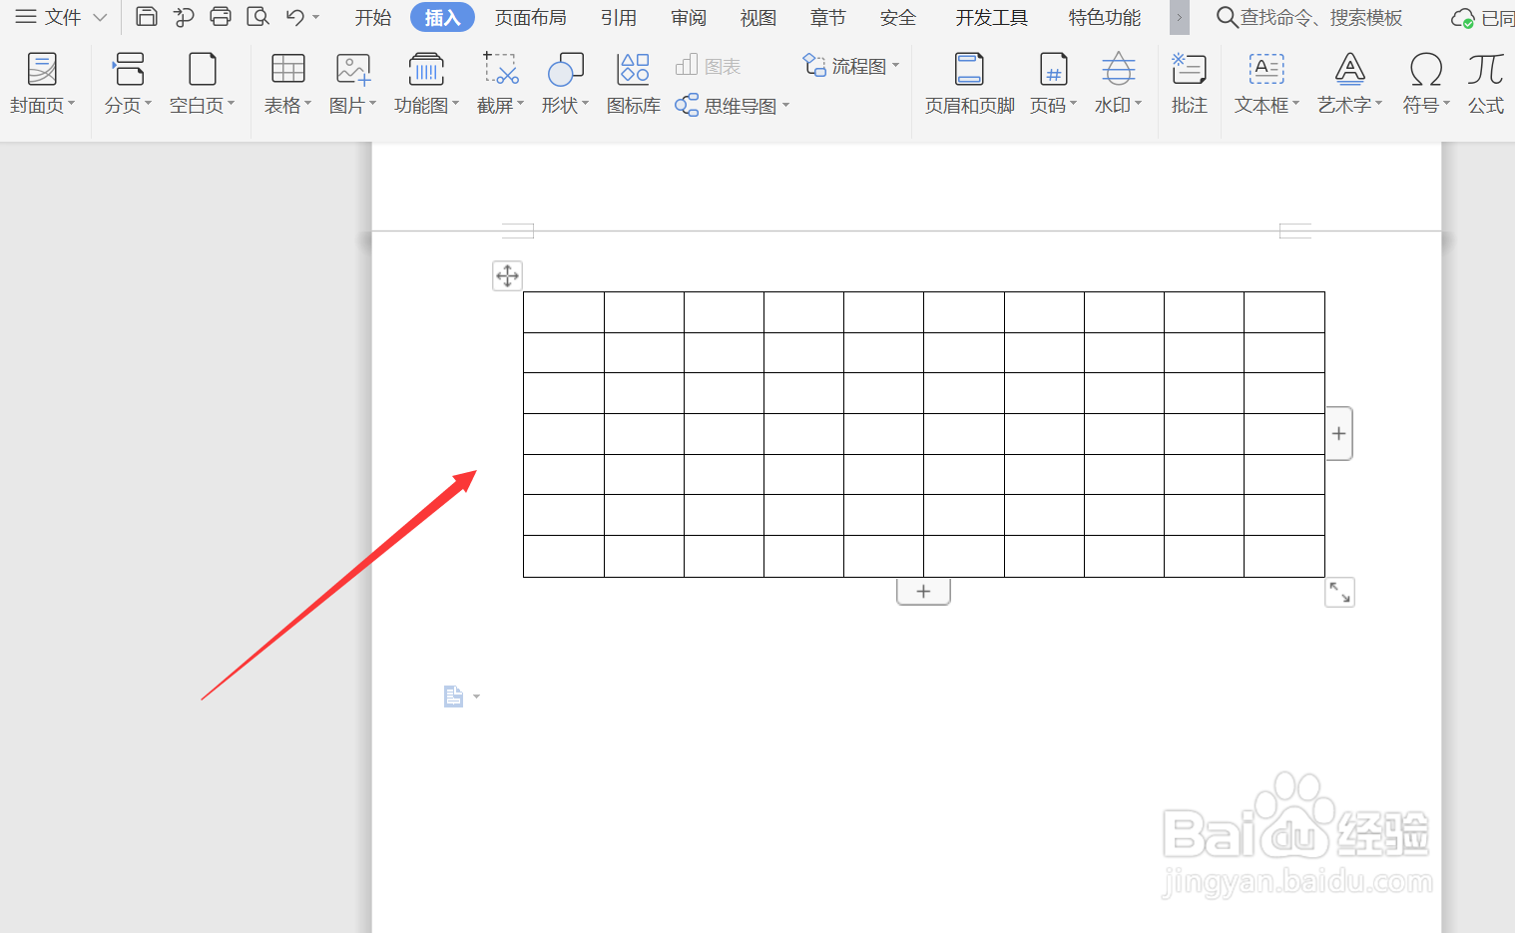
Task: Switch to the 安全 tab
Action: click(898, 18)
